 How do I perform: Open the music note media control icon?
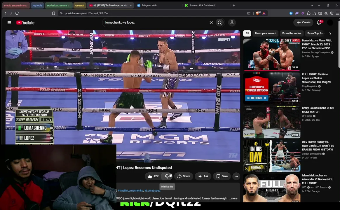click(x=314, y=13)
